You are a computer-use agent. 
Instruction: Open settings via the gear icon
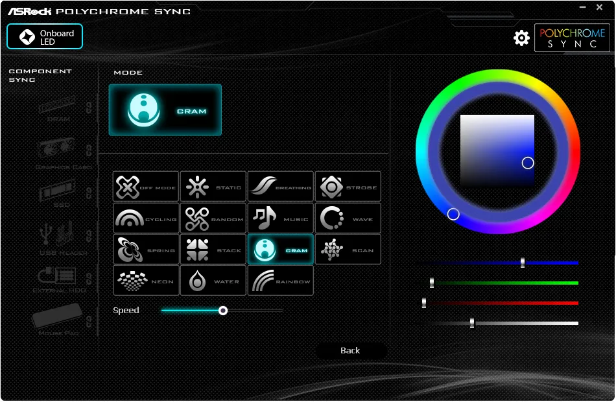click(x=521, y=38)
